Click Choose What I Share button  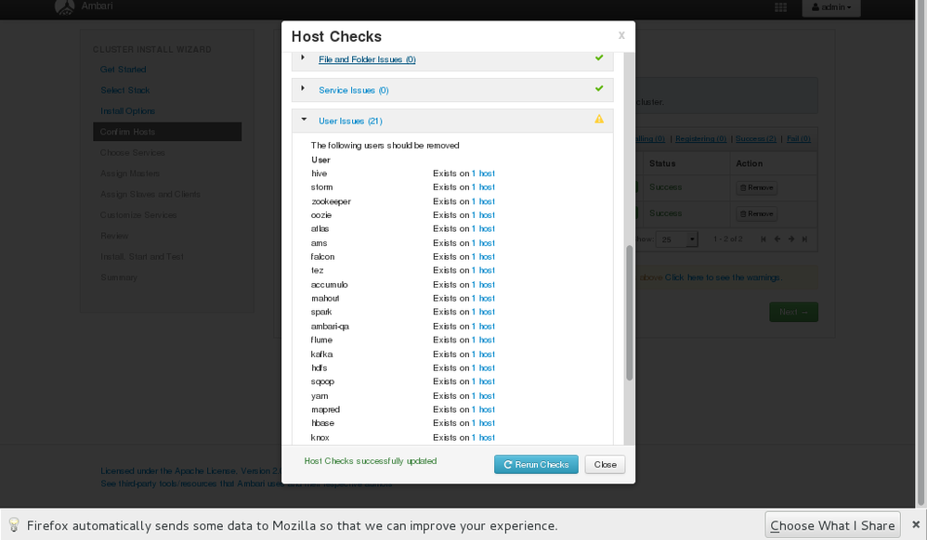tap(832, 525)
